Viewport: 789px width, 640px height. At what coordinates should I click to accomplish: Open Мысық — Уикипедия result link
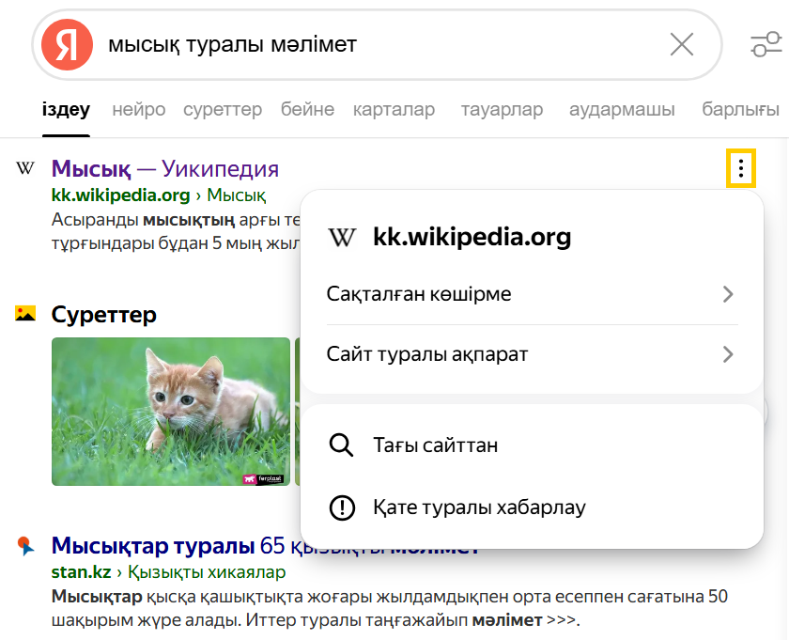coord(164,169)
